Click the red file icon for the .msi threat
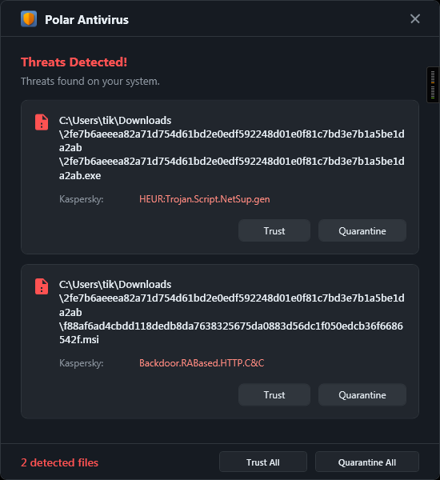 tap(42, 286)
